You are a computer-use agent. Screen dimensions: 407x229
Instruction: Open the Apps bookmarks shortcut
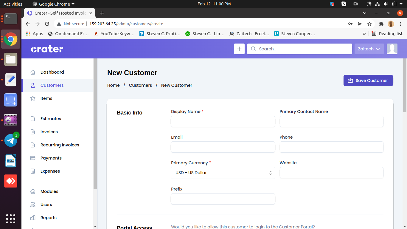[x=35, y=34]
